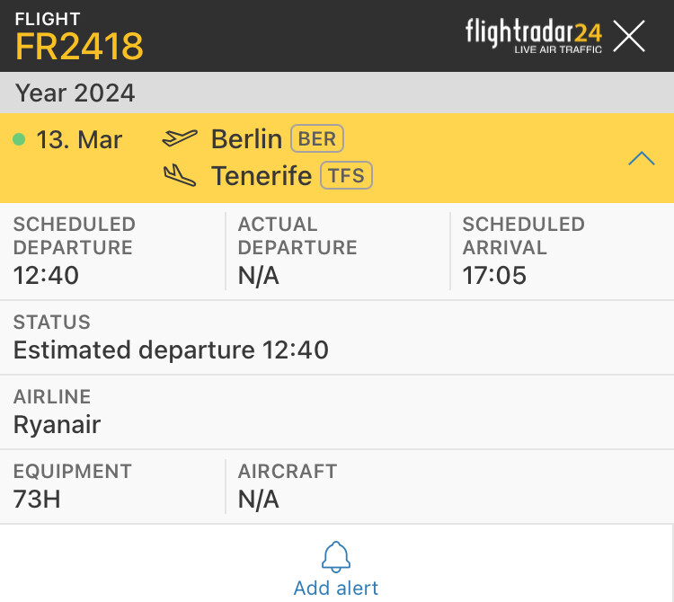674x602 pixels.
Task: Click flight number FR2418
Action: click(x=79, y=46)
